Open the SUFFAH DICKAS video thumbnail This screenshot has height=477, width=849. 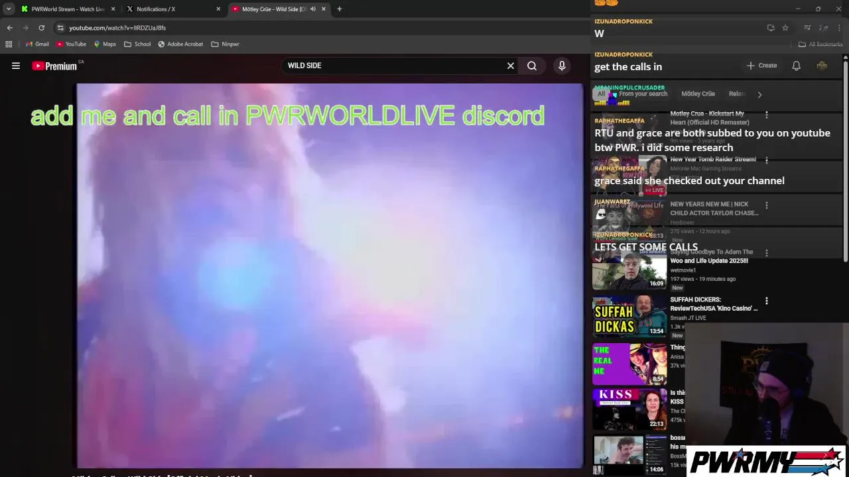[x=629, y=317]
